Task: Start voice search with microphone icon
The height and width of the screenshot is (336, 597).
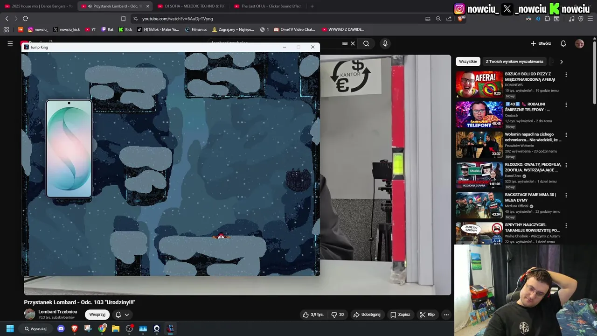Action: tap(385, 43)
